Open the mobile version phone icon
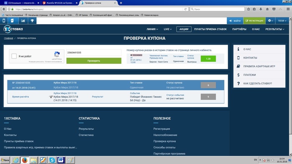The height and width of the screenshot is (164, 292). point(4,21)
